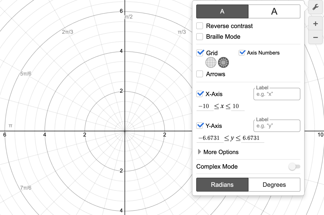Disable the Axis Numbers checkbox

242,53
